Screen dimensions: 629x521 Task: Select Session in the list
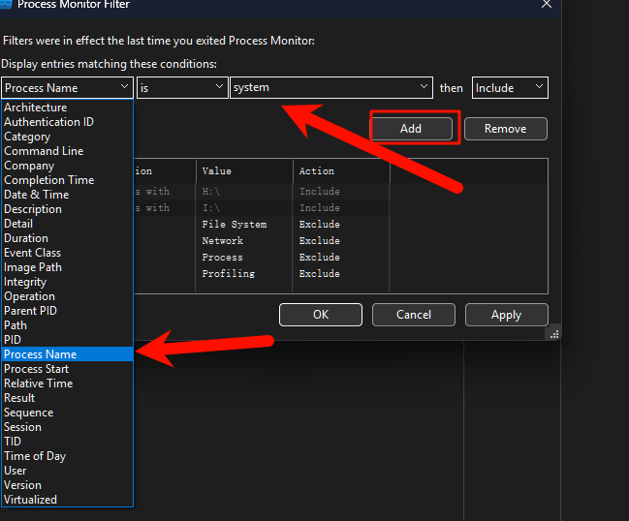[x=68, y=427]
